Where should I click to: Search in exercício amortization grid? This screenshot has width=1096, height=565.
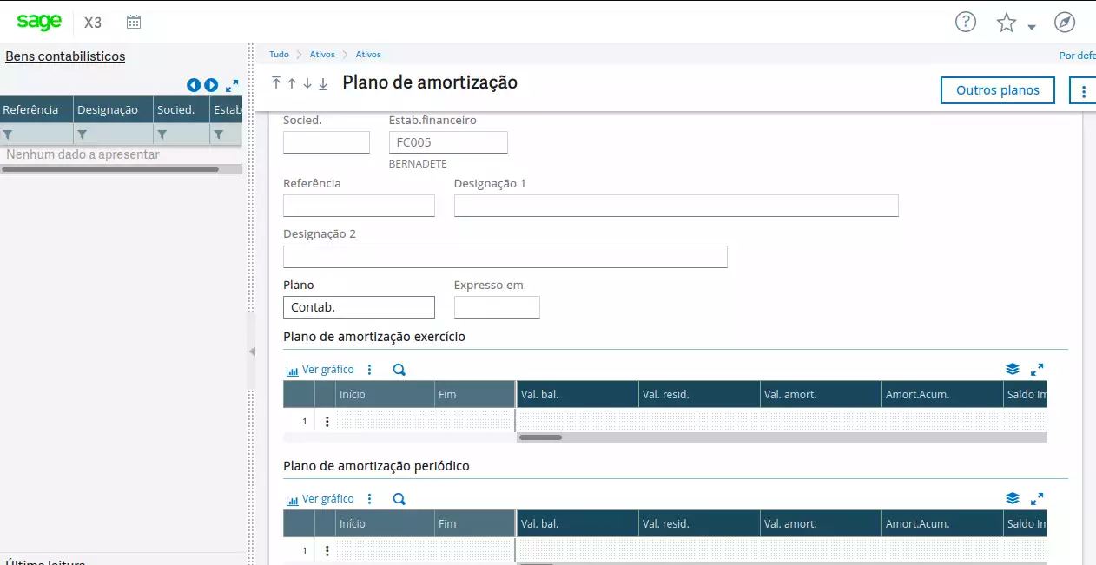tap(399, 370)
